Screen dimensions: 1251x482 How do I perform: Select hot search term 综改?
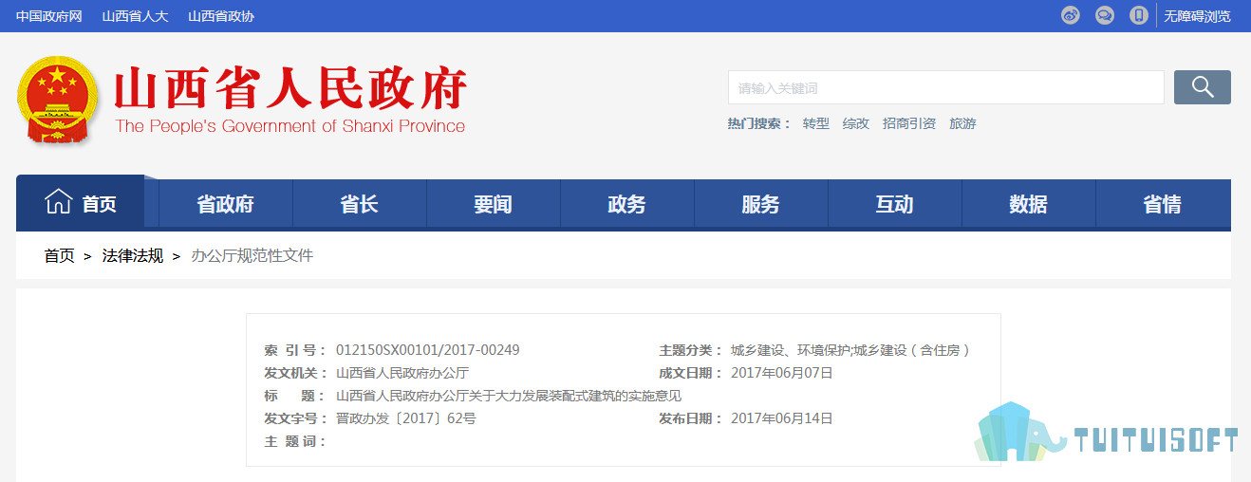tap(855, 123)
